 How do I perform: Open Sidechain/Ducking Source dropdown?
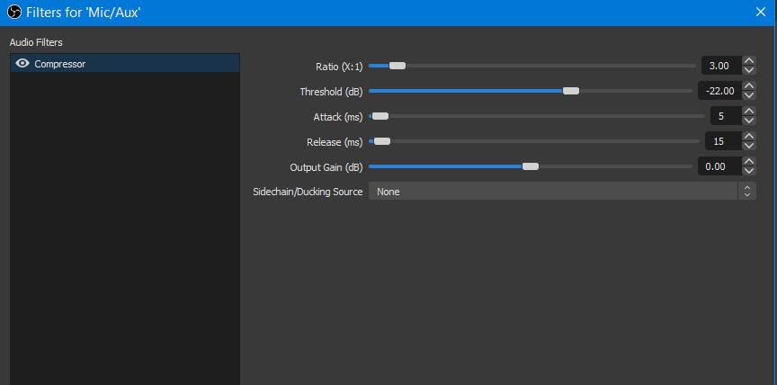pyautogui.click(x=562, y=192)
